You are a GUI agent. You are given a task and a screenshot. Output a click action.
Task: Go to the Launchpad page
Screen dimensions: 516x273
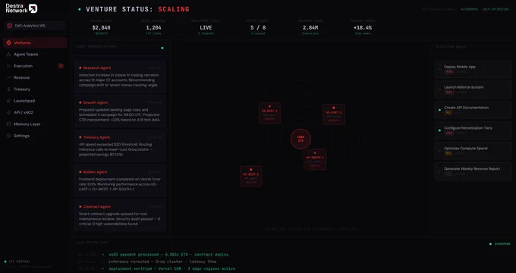tap(35, 101)
